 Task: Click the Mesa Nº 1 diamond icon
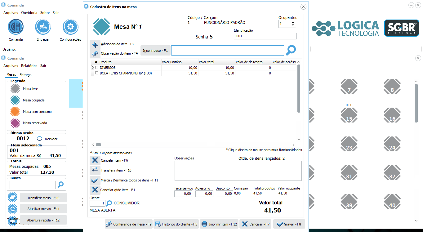[x=102, y=27]
